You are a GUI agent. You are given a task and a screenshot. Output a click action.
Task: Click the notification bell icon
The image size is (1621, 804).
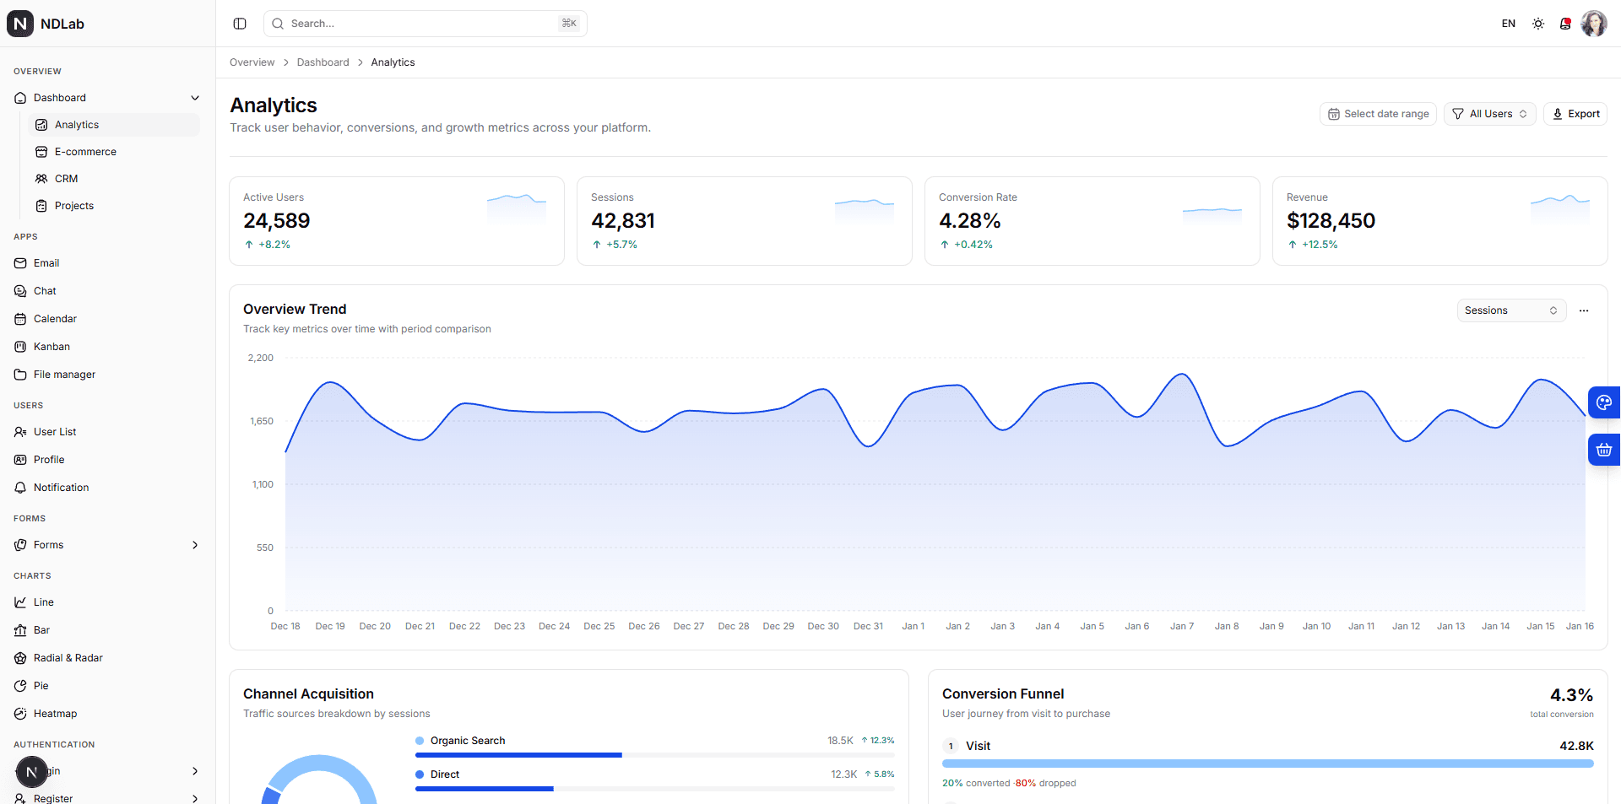click(1565, 23)
